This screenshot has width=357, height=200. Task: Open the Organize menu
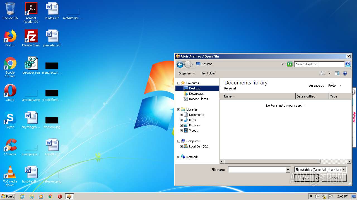(187, 73)
